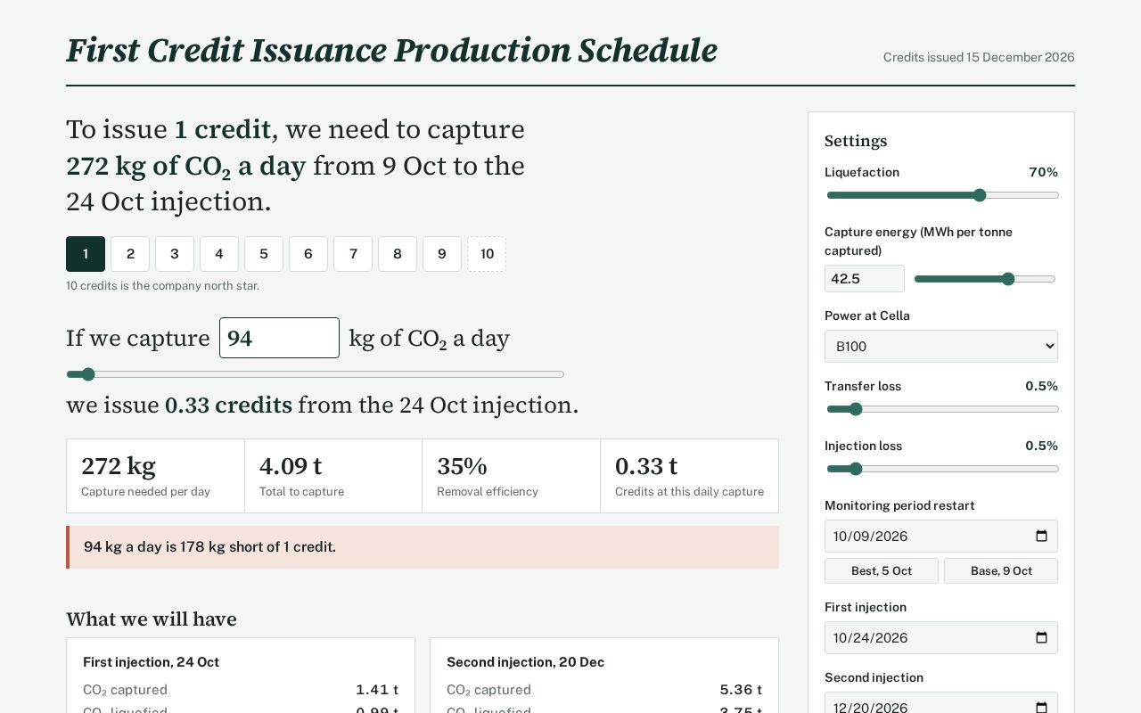Click the 178 kg short warning banner
Image resolution: width=1141 pixels, height=713 pixels.
tap(423, 547)
